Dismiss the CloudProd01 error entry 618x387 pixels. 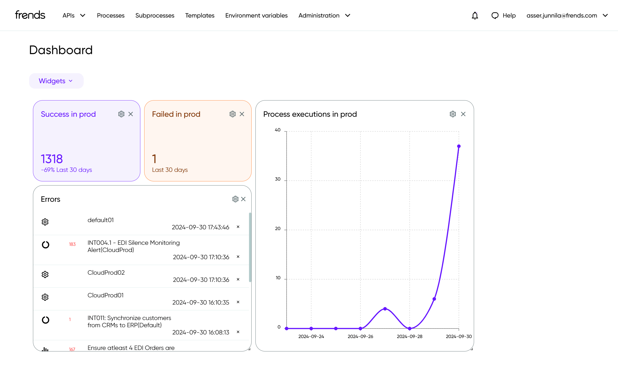(238, 302)
